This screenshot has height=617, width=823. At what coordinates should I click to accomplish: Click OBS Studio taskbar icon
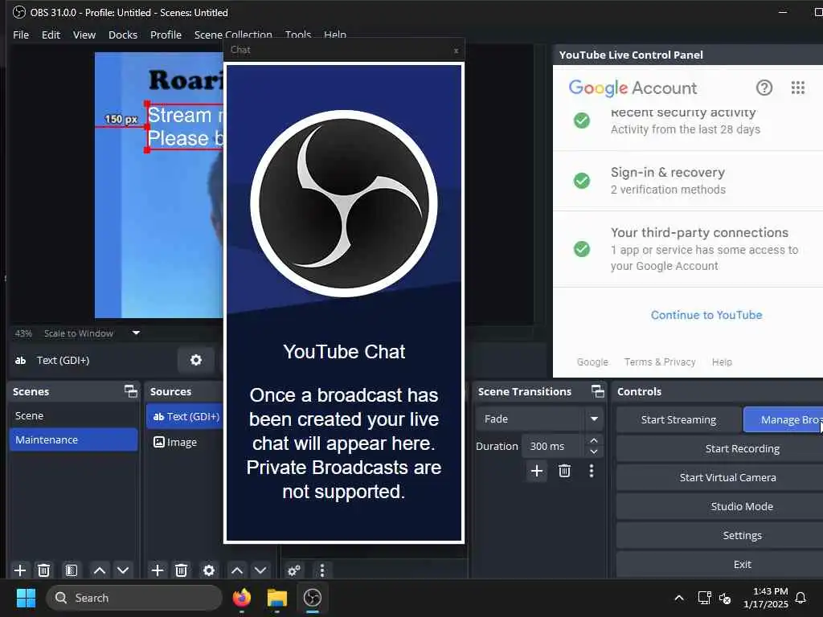tap(313, 598)
